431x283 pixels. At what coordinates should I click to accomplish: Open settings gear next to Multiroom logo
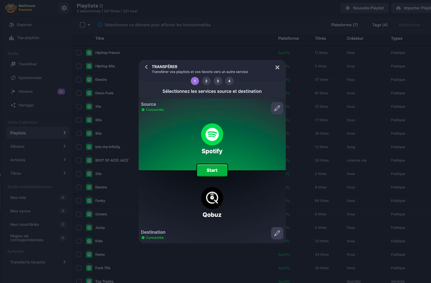64,8
